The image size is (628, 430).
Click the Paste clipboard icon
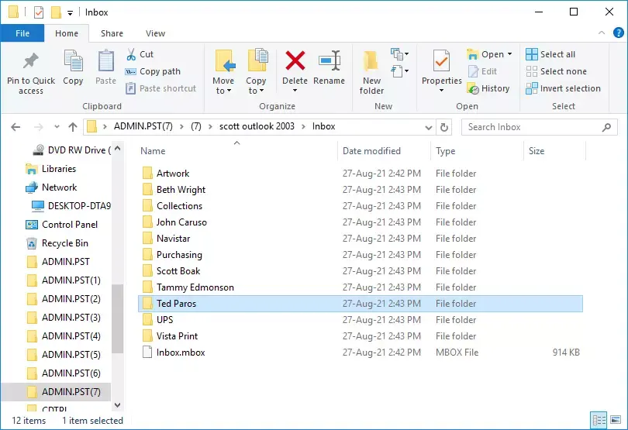tap(105, 62)
